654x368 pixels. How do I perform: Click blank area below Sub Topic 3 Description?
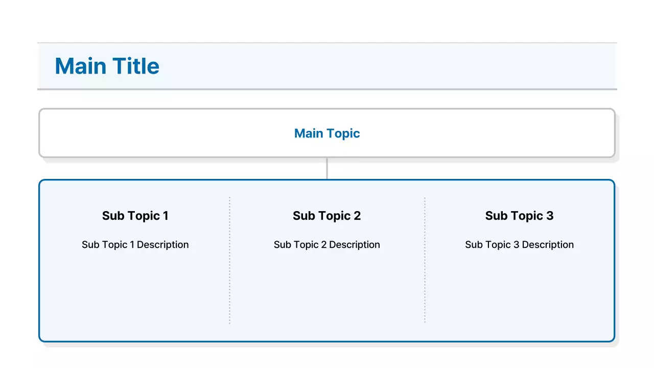click(519, 291)
